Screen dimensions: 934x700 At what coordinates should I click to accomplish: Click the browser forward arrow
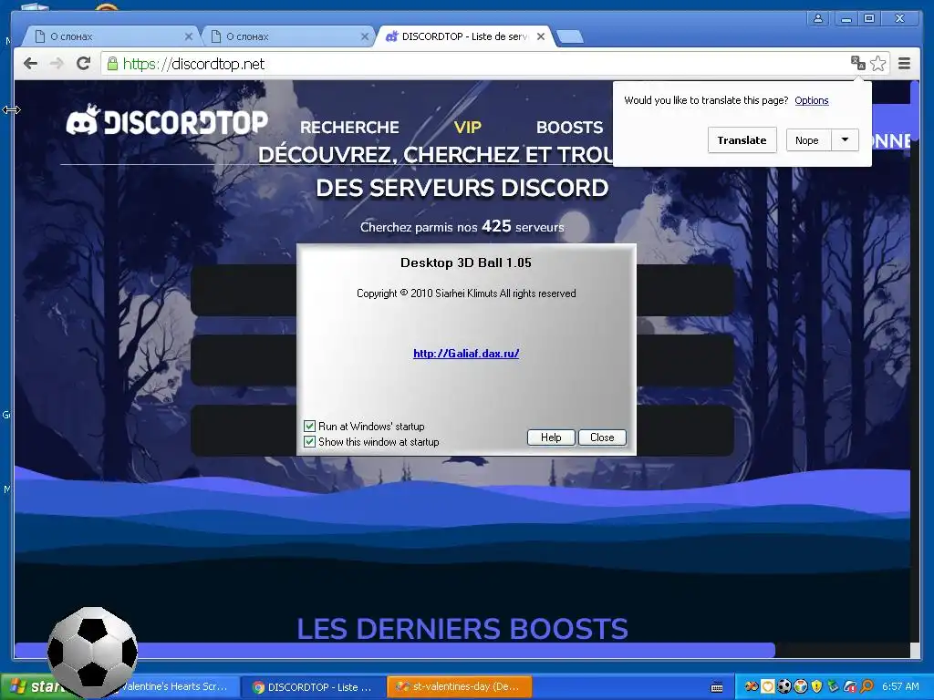57,64
